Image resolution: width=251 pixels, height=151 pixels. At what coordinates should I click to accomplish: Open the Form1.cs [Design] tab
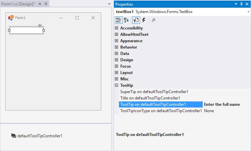click(18, 4)
